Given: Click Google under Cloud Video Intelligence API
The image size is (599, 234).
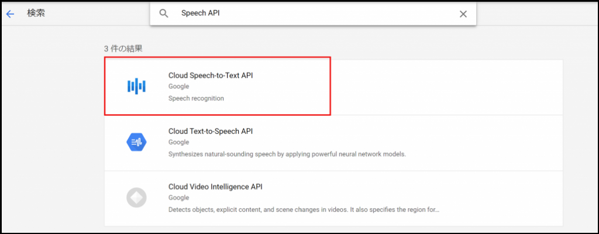Looking at the screenshot, I should tap(178, 198).
